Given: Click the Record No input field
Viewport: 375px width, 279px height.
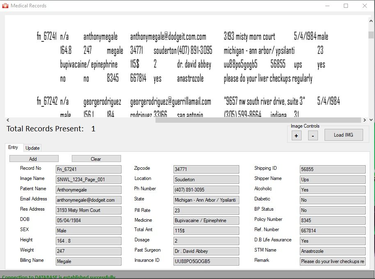Looking at the screenshot, I should tap(88, 169).
